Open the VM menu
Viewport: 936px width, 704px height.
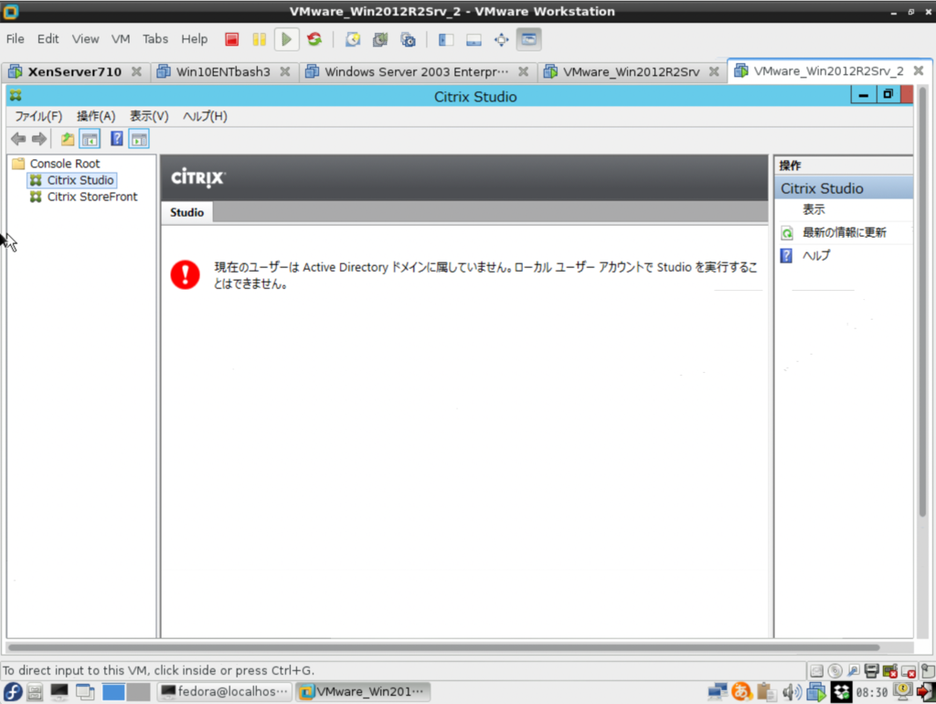coord(121,39)
